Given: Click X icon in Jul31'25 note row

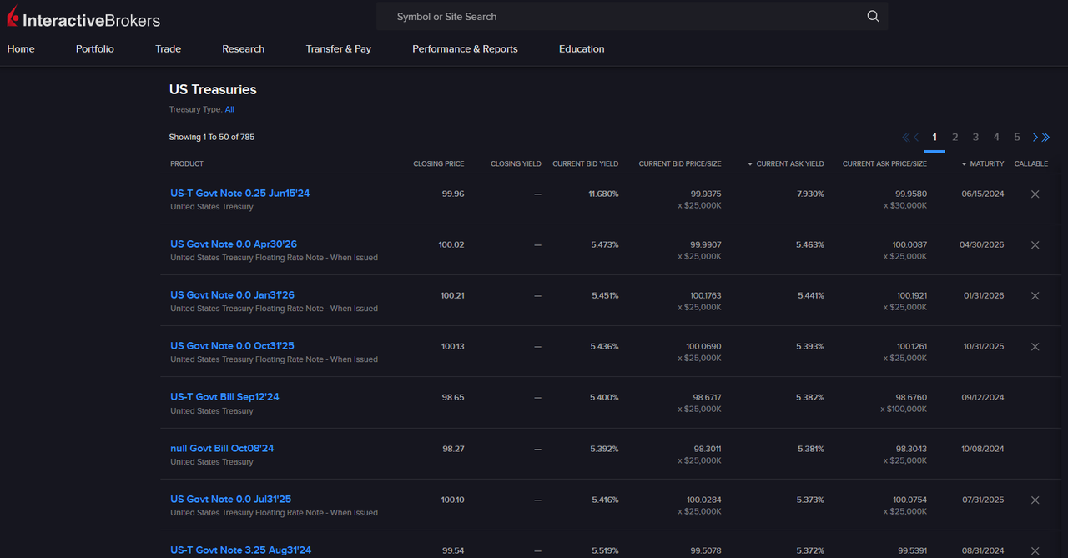Looking at the screenshot, I should coord(1035,500).
